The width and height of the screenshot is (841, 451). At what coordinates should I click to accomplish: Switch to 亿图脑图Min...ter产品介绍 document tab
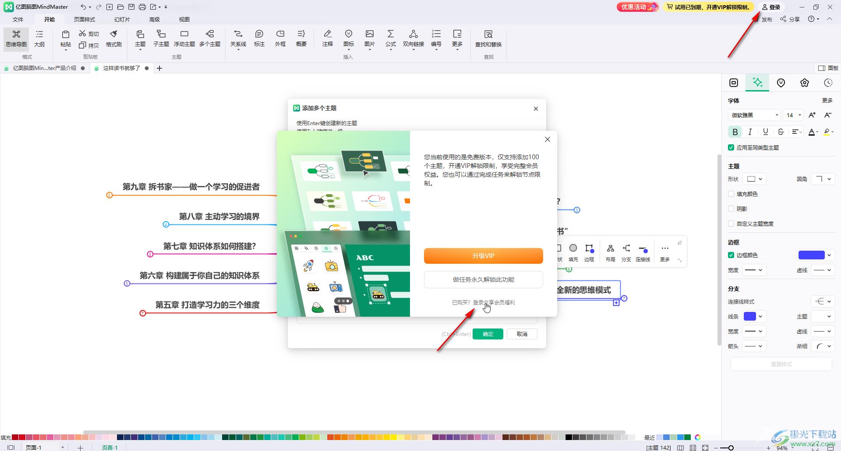[45, 68]
